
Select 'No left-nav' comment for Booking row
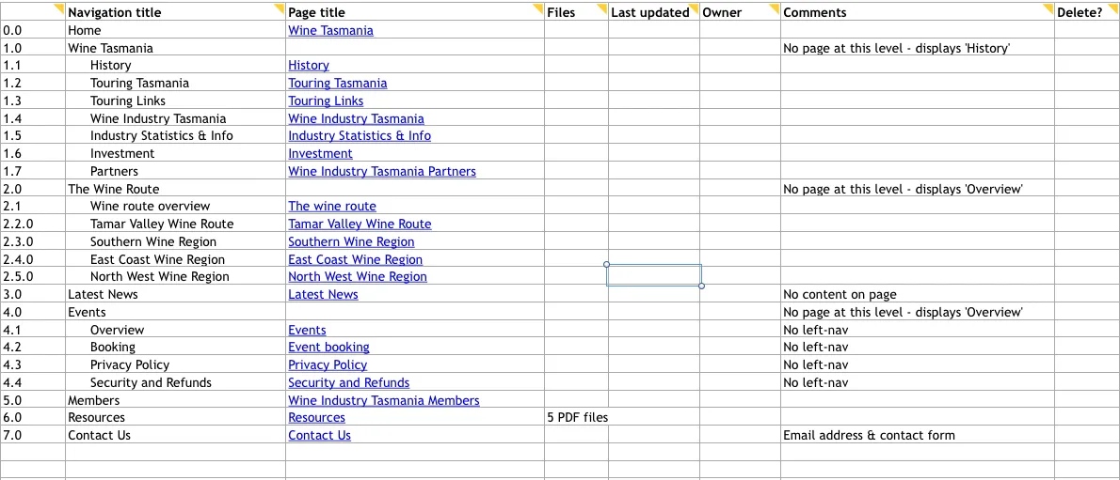point(918,348)
